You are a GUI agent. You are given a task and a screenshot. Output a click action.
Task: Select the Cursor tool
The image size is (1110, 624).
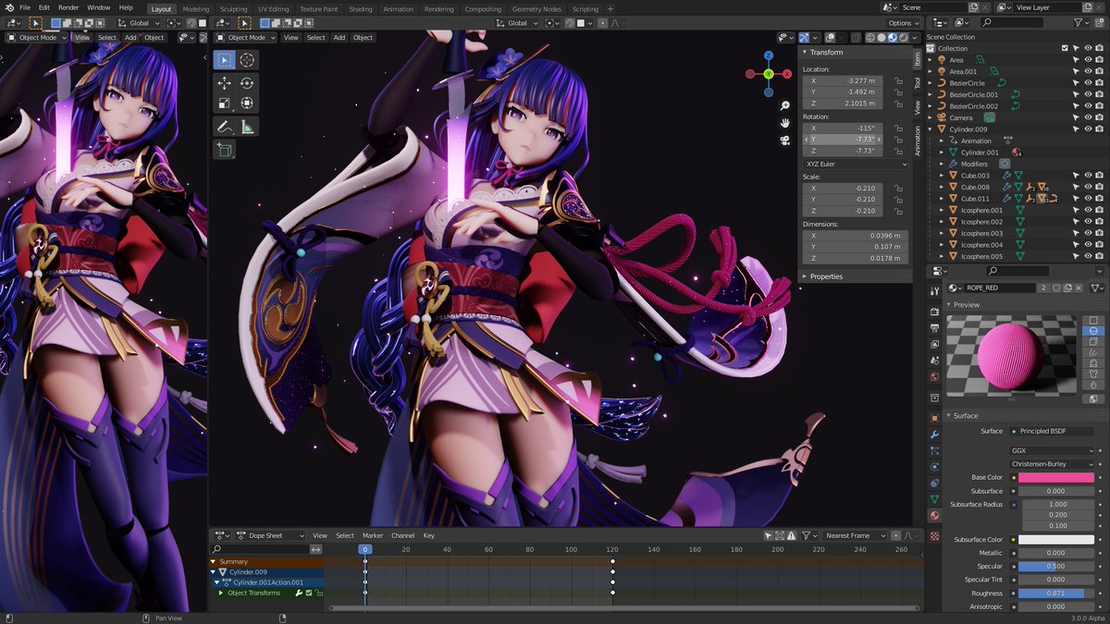247,60
